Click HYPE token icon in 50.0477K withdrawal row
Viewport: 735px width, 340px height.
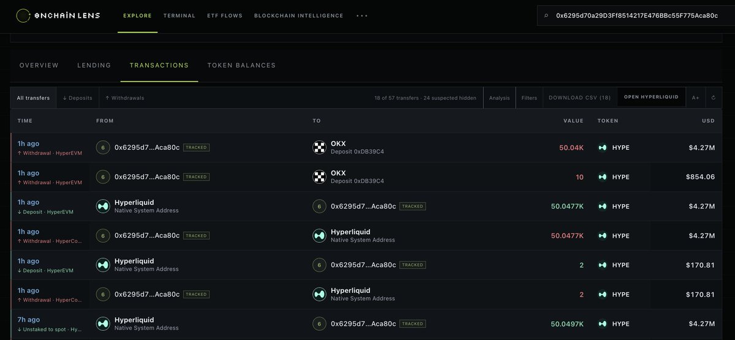(x=602, y=235)
